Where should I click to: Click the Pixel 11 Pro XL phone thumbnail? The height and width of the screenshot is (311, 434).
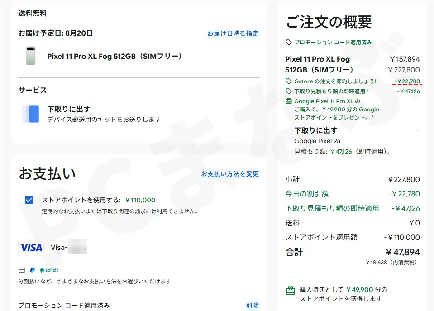[31, 55]
